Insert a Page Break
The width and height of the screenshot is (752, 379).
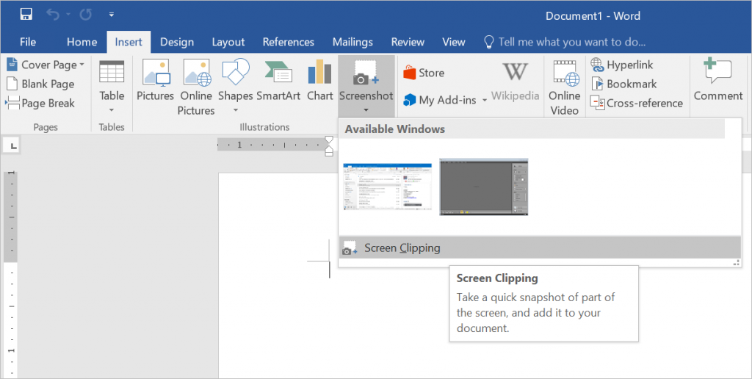41,103
